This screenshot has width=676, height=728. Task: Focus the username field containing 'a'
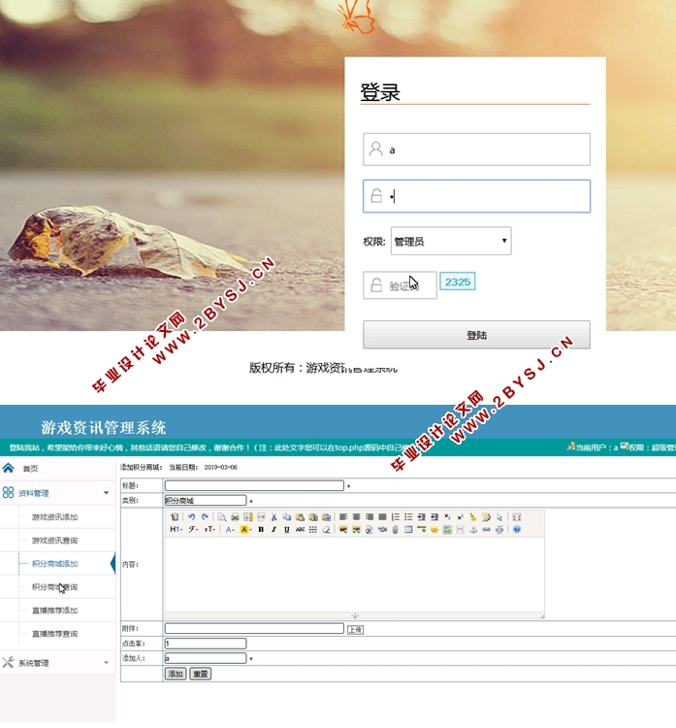tap(476, 149)
